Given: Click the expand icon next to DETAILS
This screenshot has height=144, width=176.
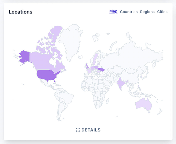Looking at the screenshot, I should point(78,130).
